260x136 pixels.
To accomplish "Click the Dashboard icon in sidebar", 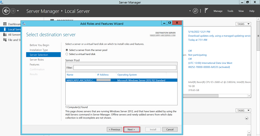I will point(5,24).
